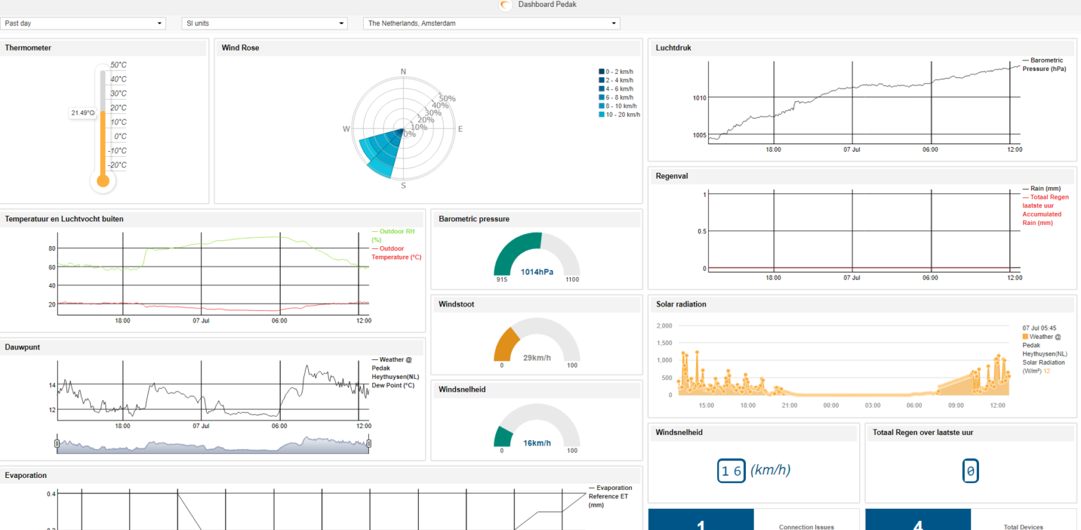Image resolution: width=1081 pixels, height=530 pixels.
Task: Click the Total Regen zero digit display
Action: coord(971,472)
